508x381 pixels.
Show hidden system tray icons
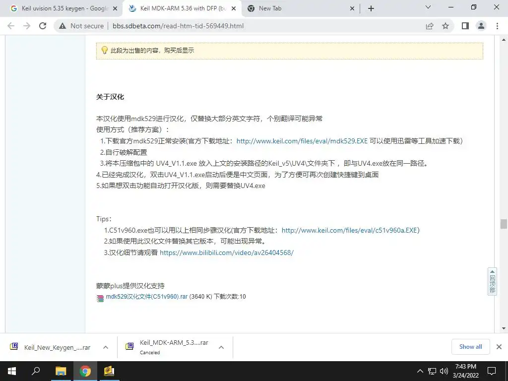click(420, 371)
